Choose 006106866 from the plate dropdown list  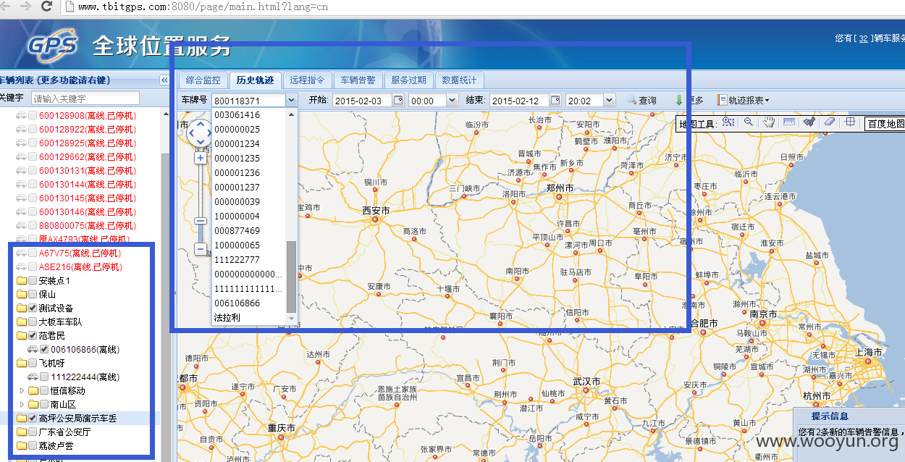click(249, 303)
